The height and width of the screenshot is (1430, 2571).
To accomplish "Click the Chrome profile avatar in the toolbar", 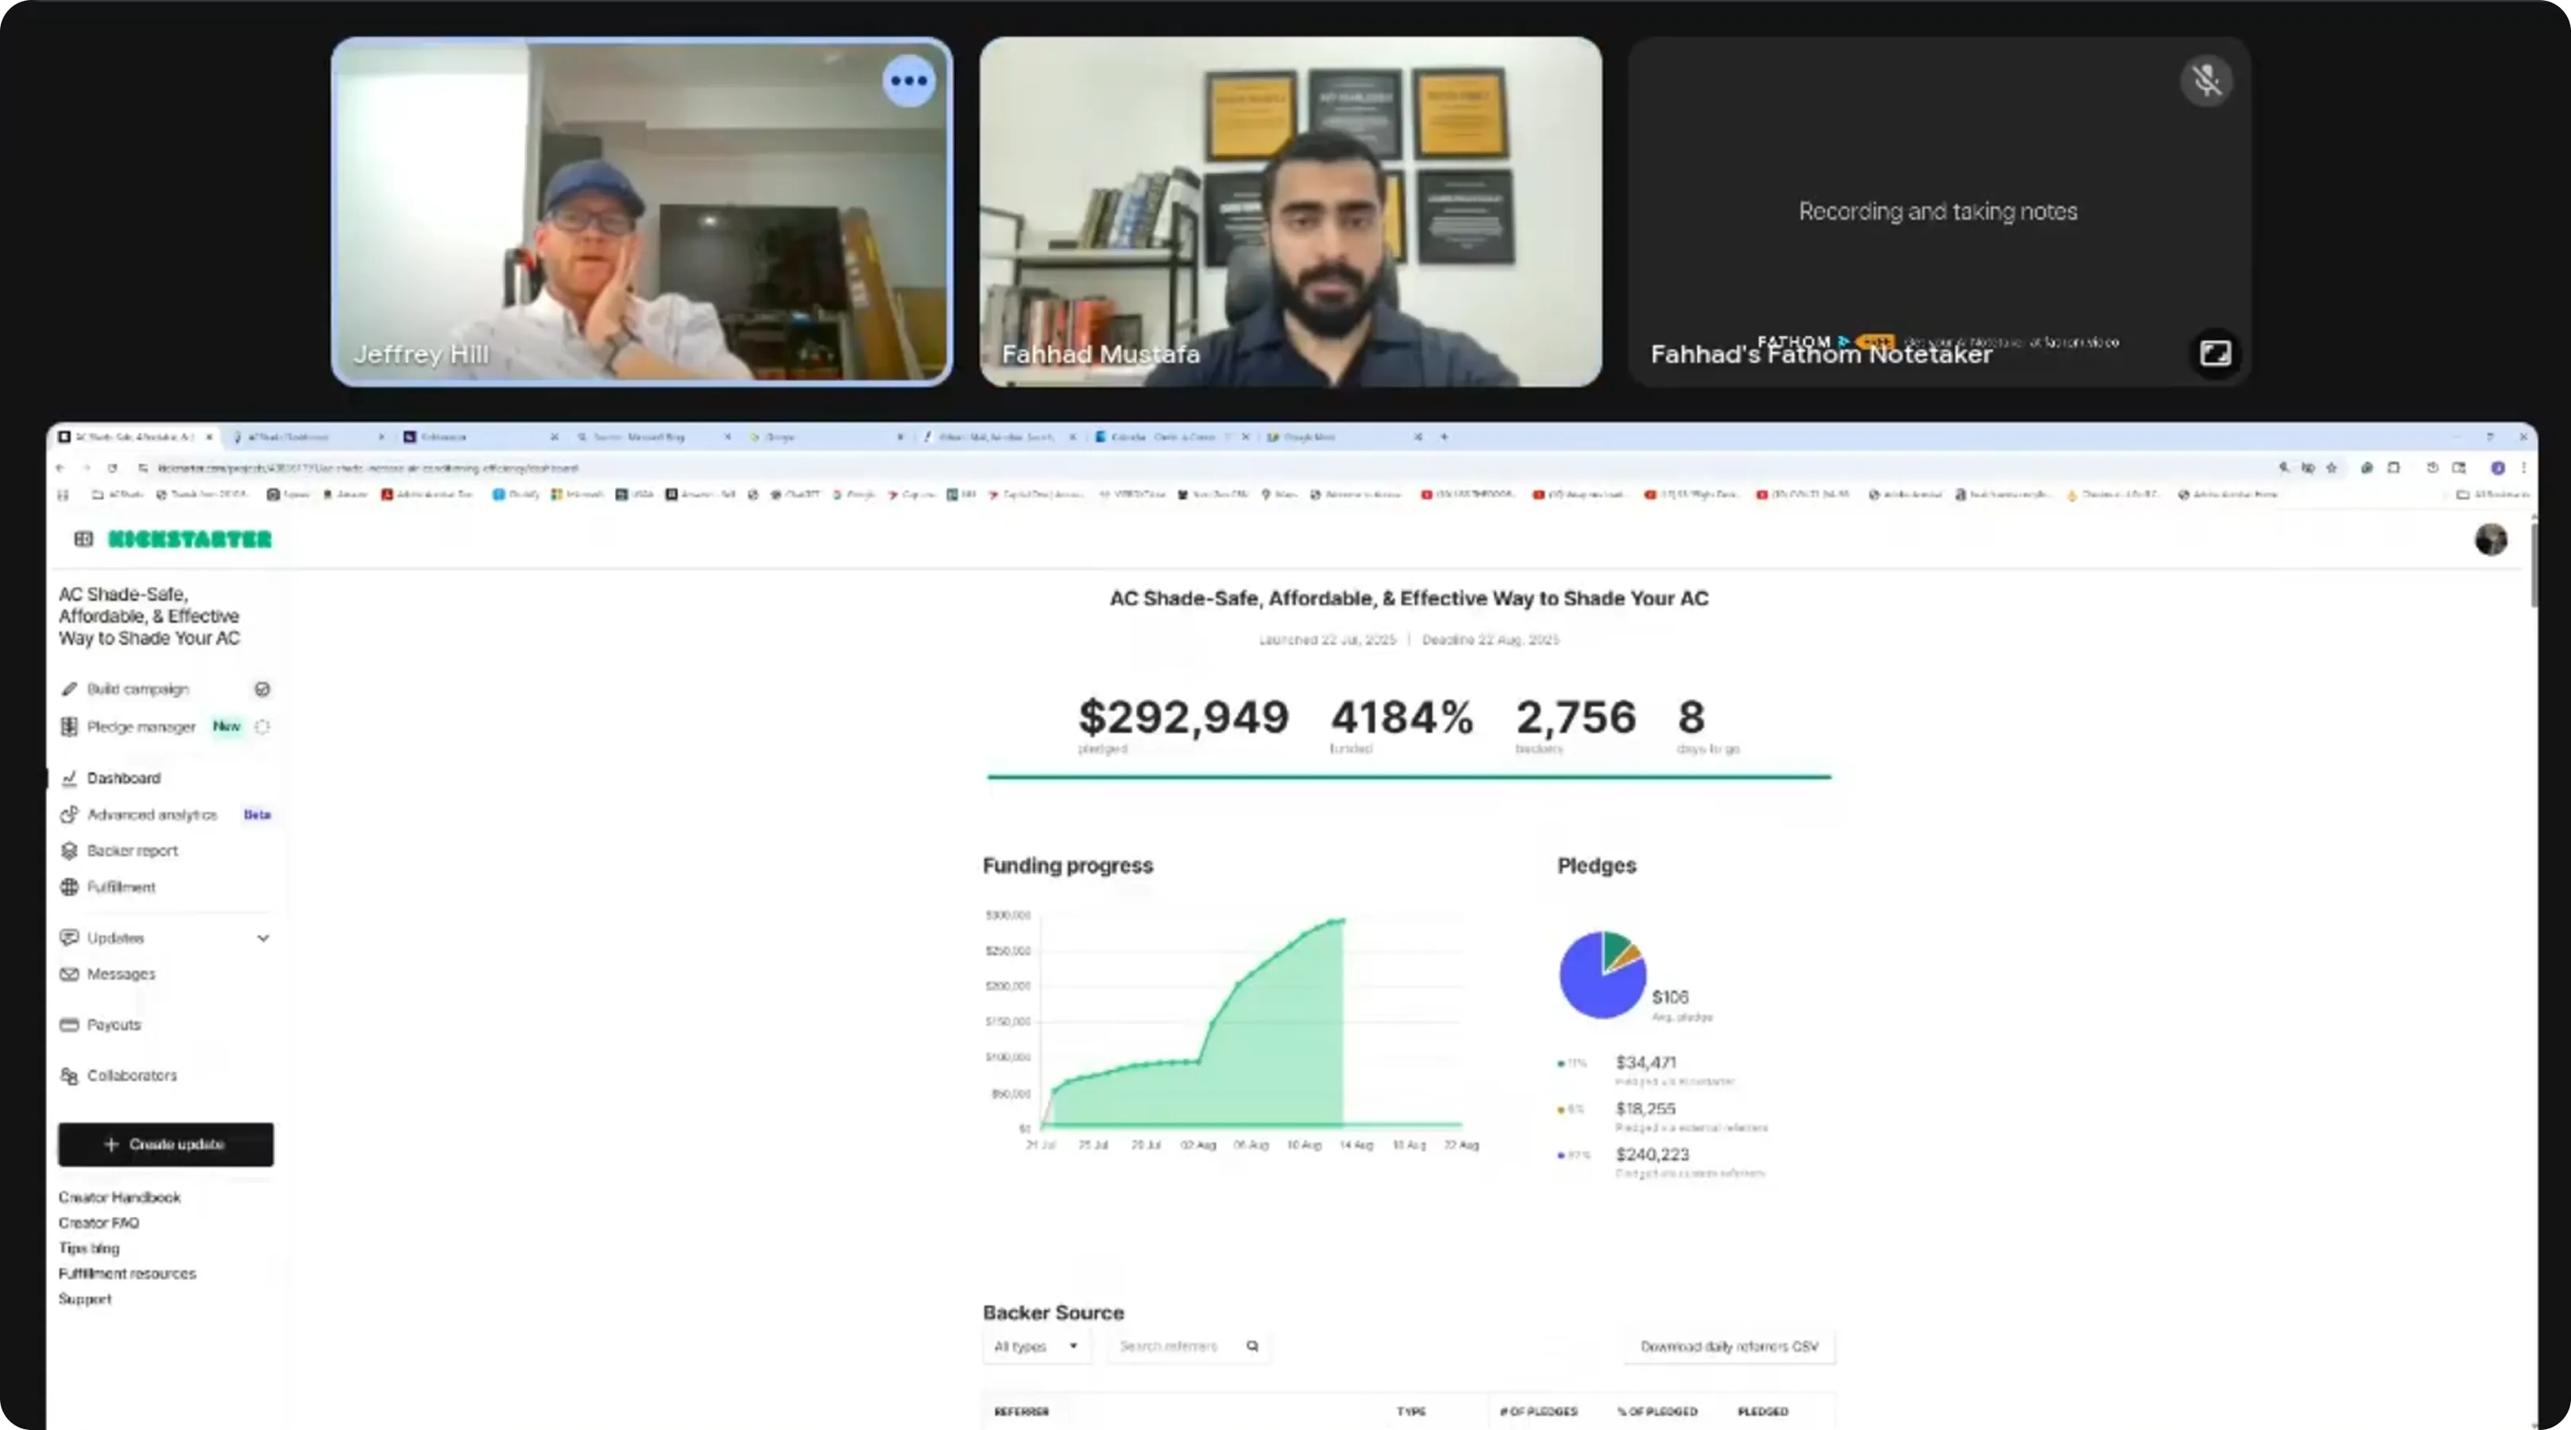I will 2497,468.
